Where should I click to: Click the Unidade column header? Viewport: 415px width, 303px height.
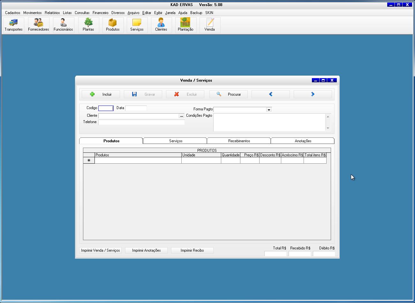coord(201,155)
